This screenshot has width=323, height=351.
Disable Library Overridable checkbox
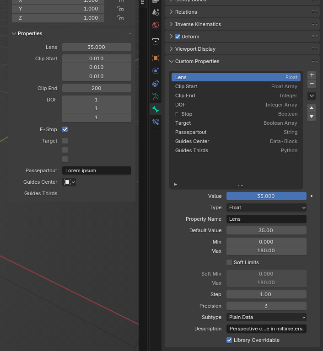coord(229,340)
